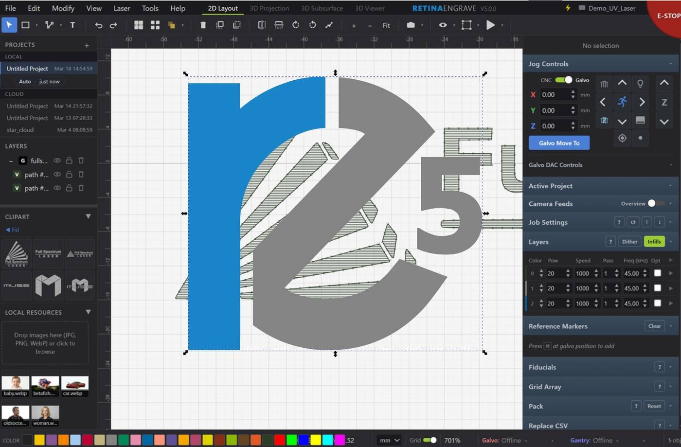Delete selection with the trash can toolbar icon
Viewport: 681px width, 447px height.
pyautogui.click(x=203, y=25)
